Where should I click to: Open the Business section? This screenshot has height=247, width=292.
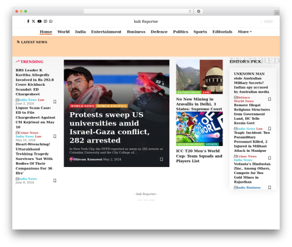pyautogui.click(x=136, y=32)
